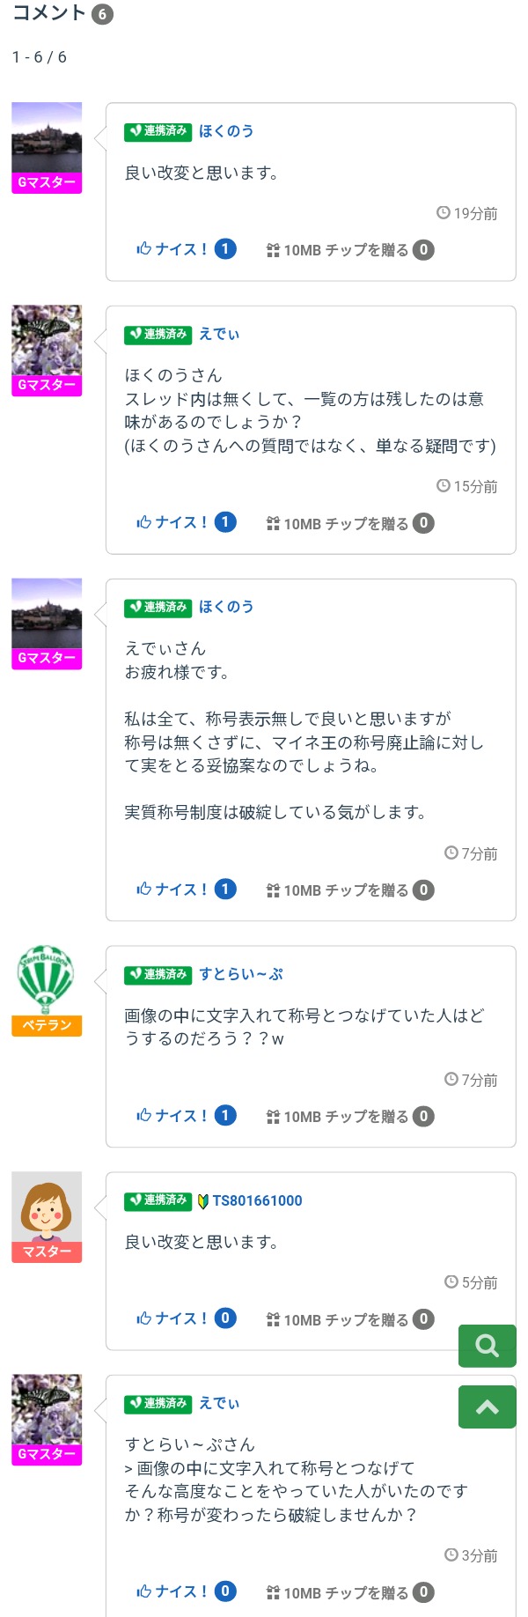Click the cartoon woman avatar labeled マスター

point(47,1208)
